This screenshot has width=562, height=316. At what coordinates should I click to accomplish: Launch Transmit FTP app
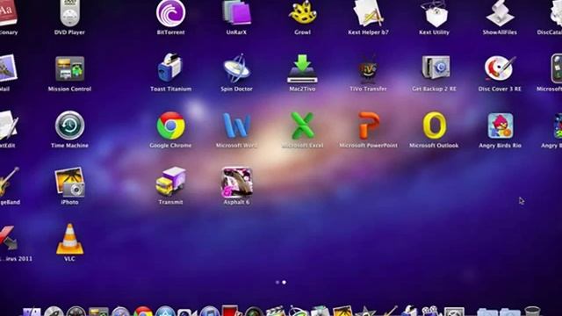pyautogui.click(x=171, y=182)
